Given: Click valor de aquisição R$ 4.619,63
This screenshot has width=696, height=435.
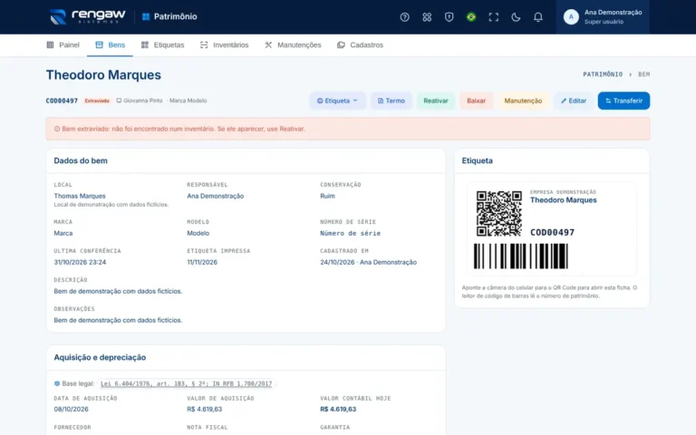Looking at the screenshot, I should [x=205, y=409].
